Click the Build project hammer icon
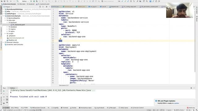 click(17, 1)
